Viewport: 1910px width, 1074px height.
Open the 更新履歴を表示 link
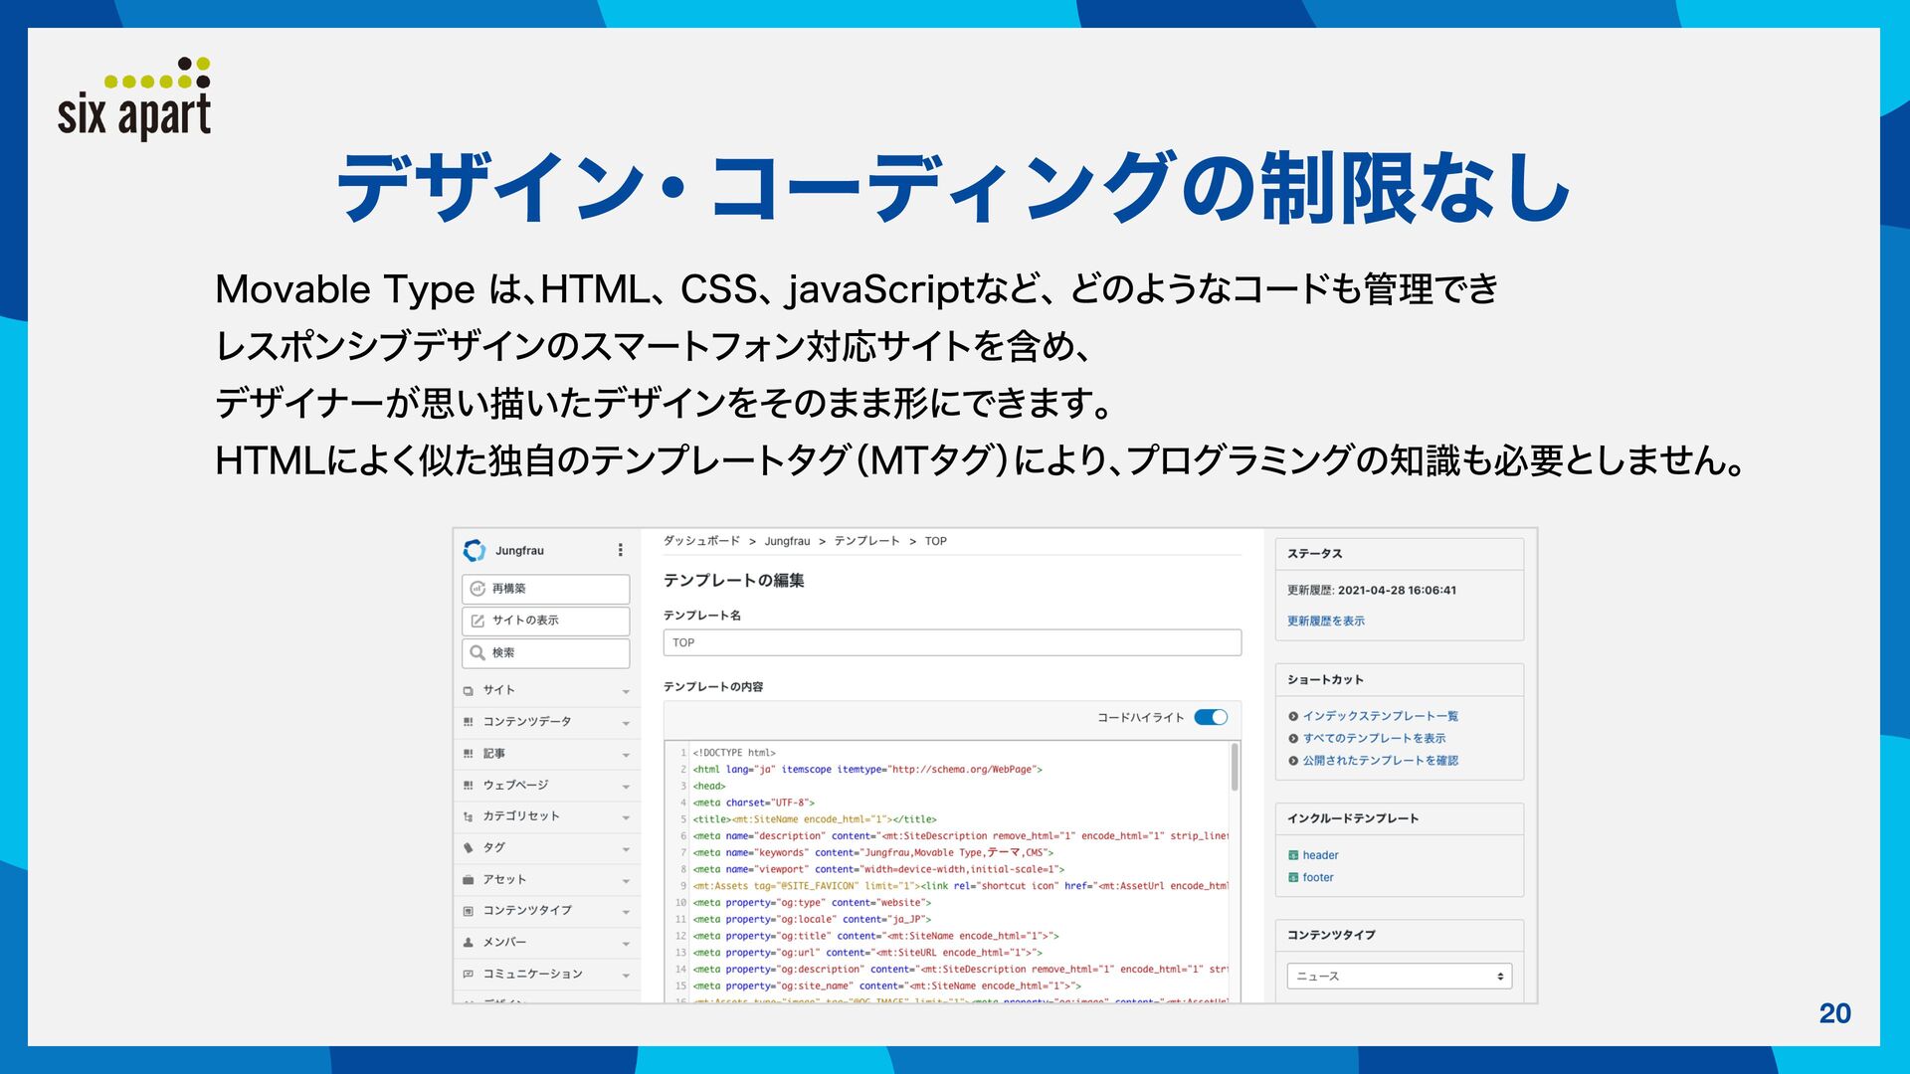click(1326, 622)
